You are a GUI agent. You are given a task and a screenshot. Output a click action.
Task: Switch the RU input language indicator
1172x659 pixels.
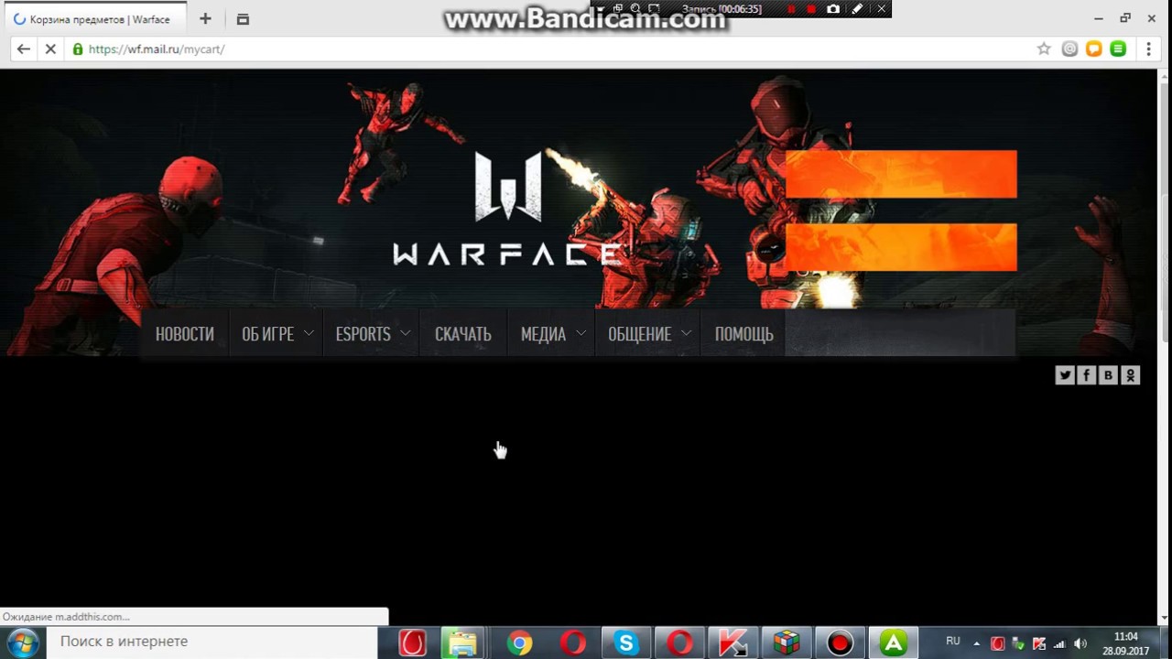tap(953, 642)
